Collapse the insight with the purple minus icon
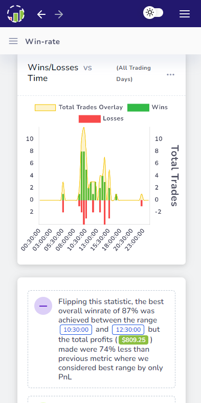Image resolution: width=201 pixels, height=403 pixels. 43,306
